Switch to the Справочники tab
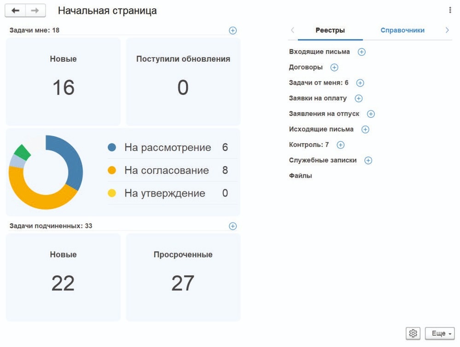460x347 pixels. pos(402,30)
